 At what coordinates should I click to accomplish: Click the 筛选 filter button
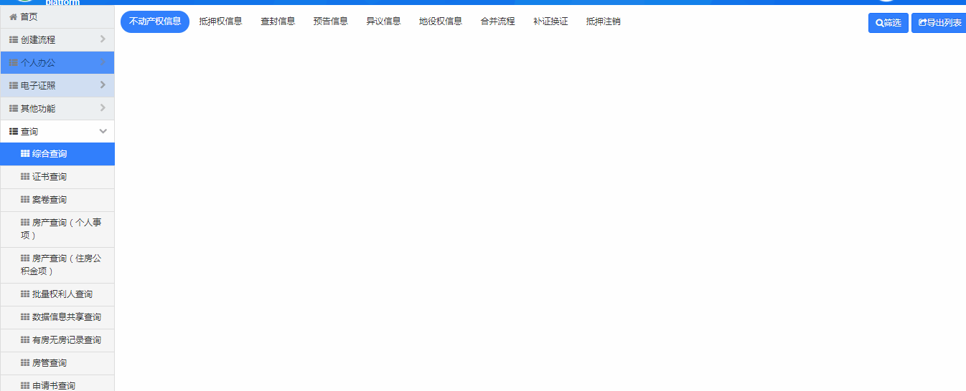(888, 23)
